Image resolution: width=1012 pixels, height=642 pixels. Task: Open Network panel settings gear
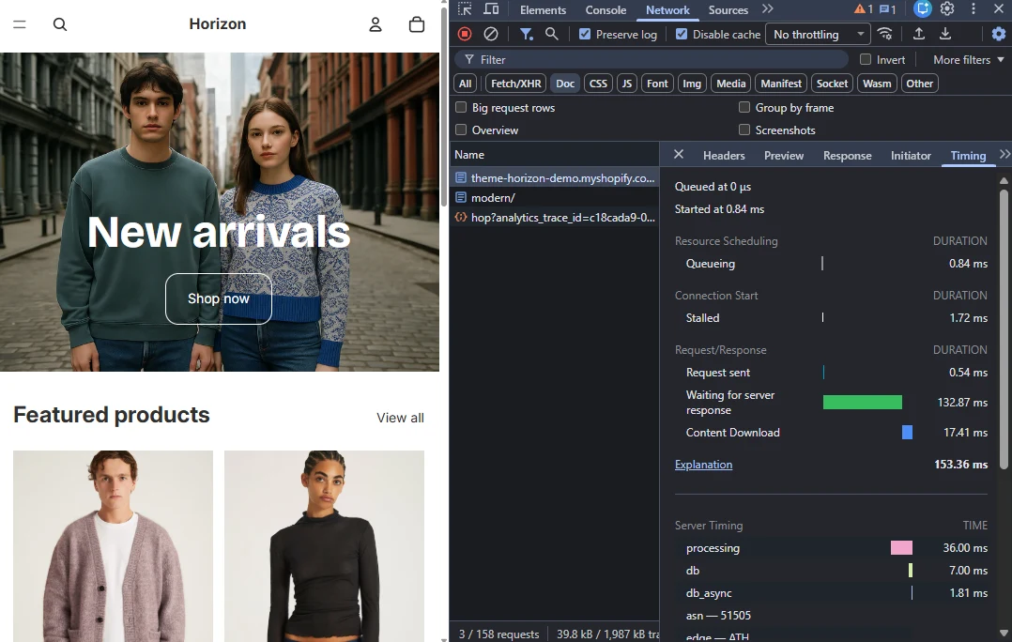[999, 34]
